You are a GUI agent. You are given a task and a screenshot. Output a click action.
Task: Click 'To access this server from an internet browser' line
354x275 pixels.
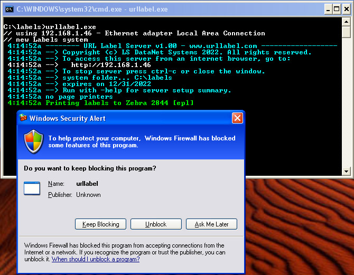[149, 59]
